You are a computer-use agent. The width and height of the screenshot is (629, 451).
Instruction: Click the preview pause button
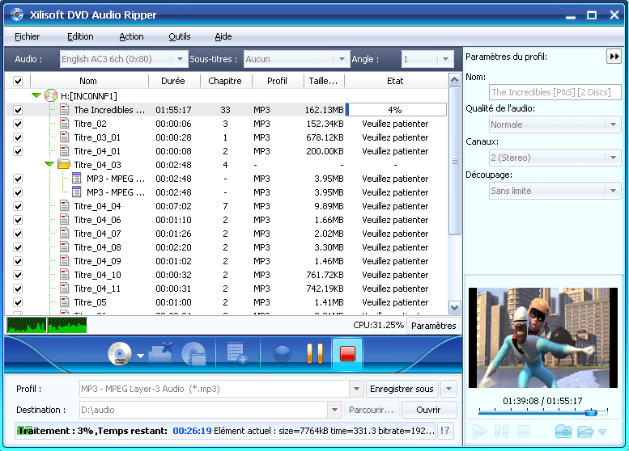[501, 432]
